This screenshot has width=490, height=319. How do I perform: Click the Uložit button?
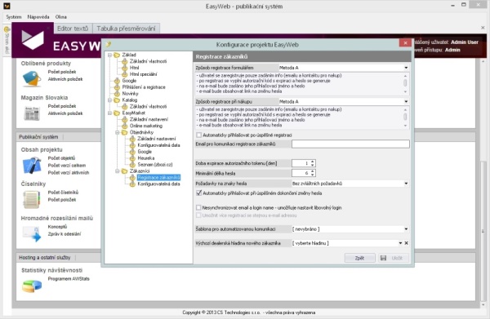[x=393, y=258]
